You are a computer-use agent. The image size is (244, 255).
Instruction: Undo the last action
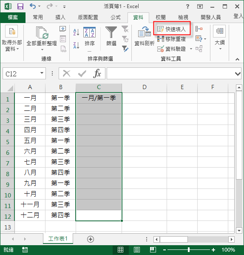[33, 6]
